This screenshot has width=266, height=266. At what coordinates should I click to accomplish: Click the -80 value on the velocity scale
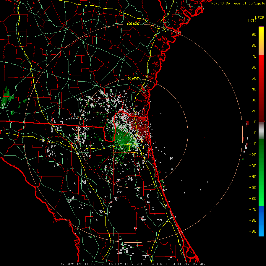coord(253,220)
